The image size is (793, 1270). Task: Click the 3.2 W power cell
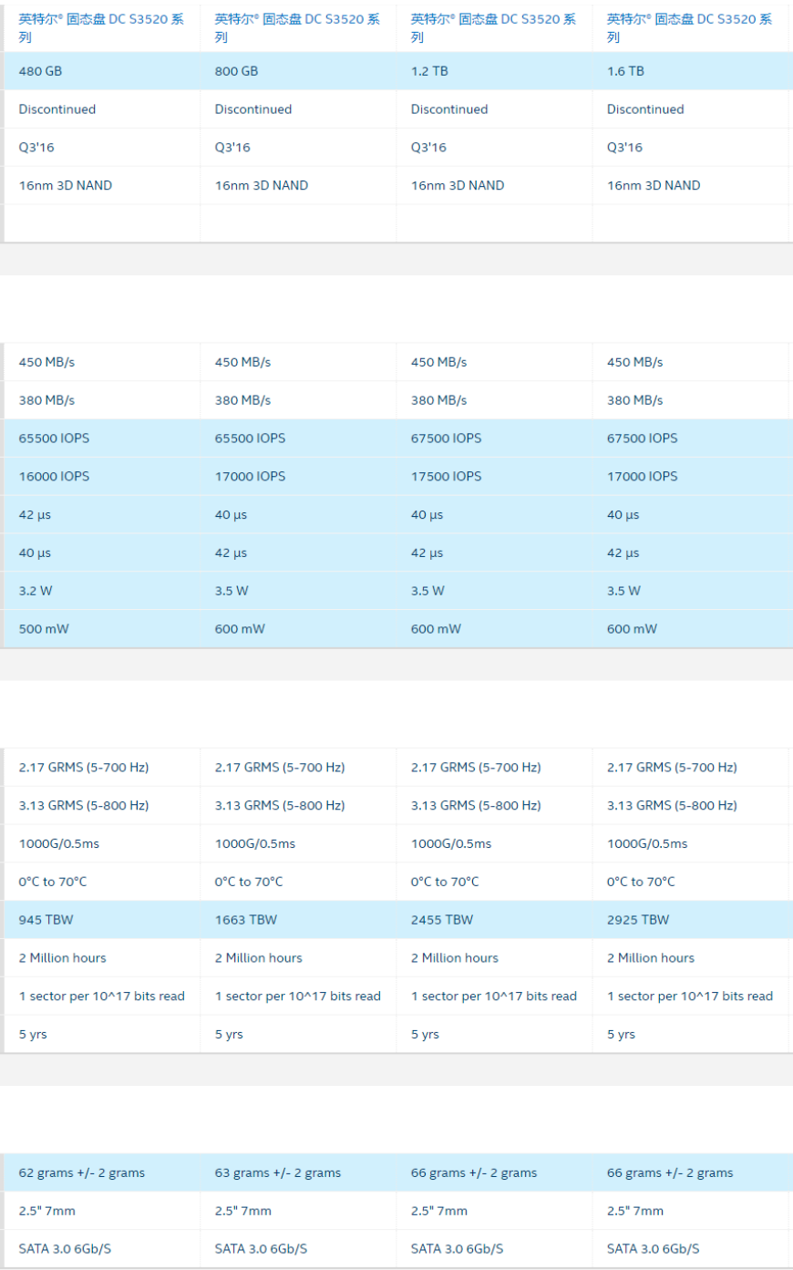pos(102,591)
